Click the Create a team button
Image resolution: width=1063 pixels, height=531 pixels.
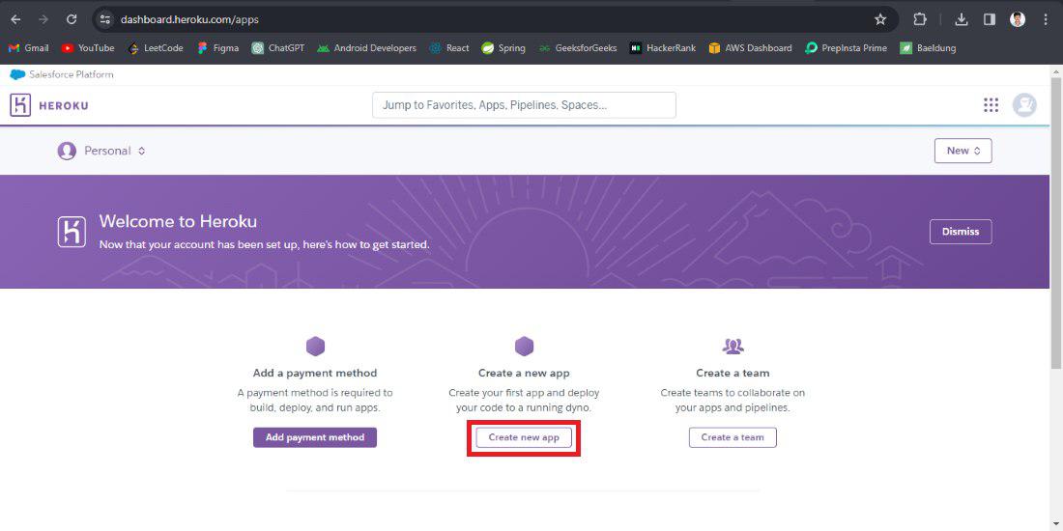(x=733, y=437)
